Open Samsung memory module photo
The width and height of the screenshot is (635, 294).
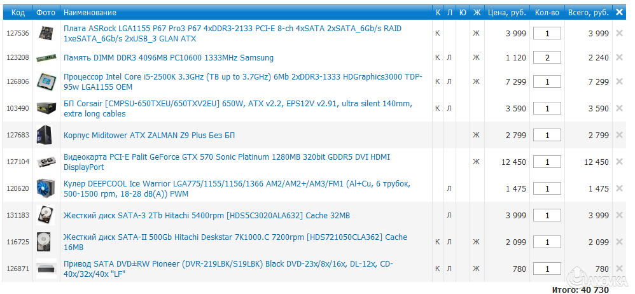46,58
